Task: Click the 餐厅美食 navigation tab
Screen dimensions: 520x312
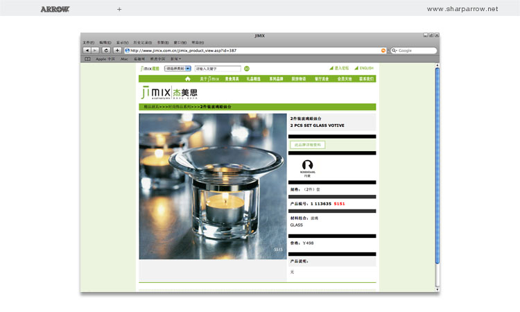Action: coord(322,79)
